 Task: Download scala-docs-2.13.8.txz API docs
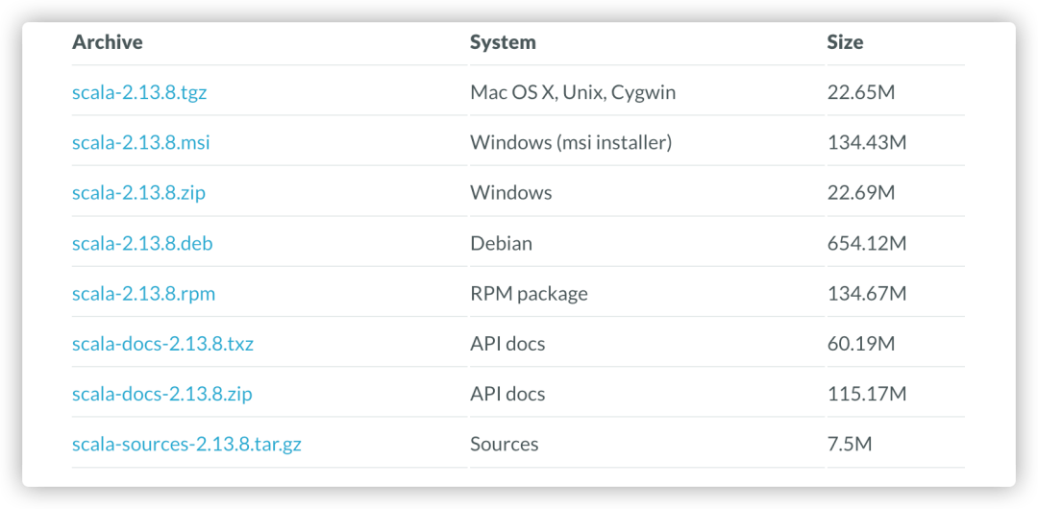click(x=162, y=344)
